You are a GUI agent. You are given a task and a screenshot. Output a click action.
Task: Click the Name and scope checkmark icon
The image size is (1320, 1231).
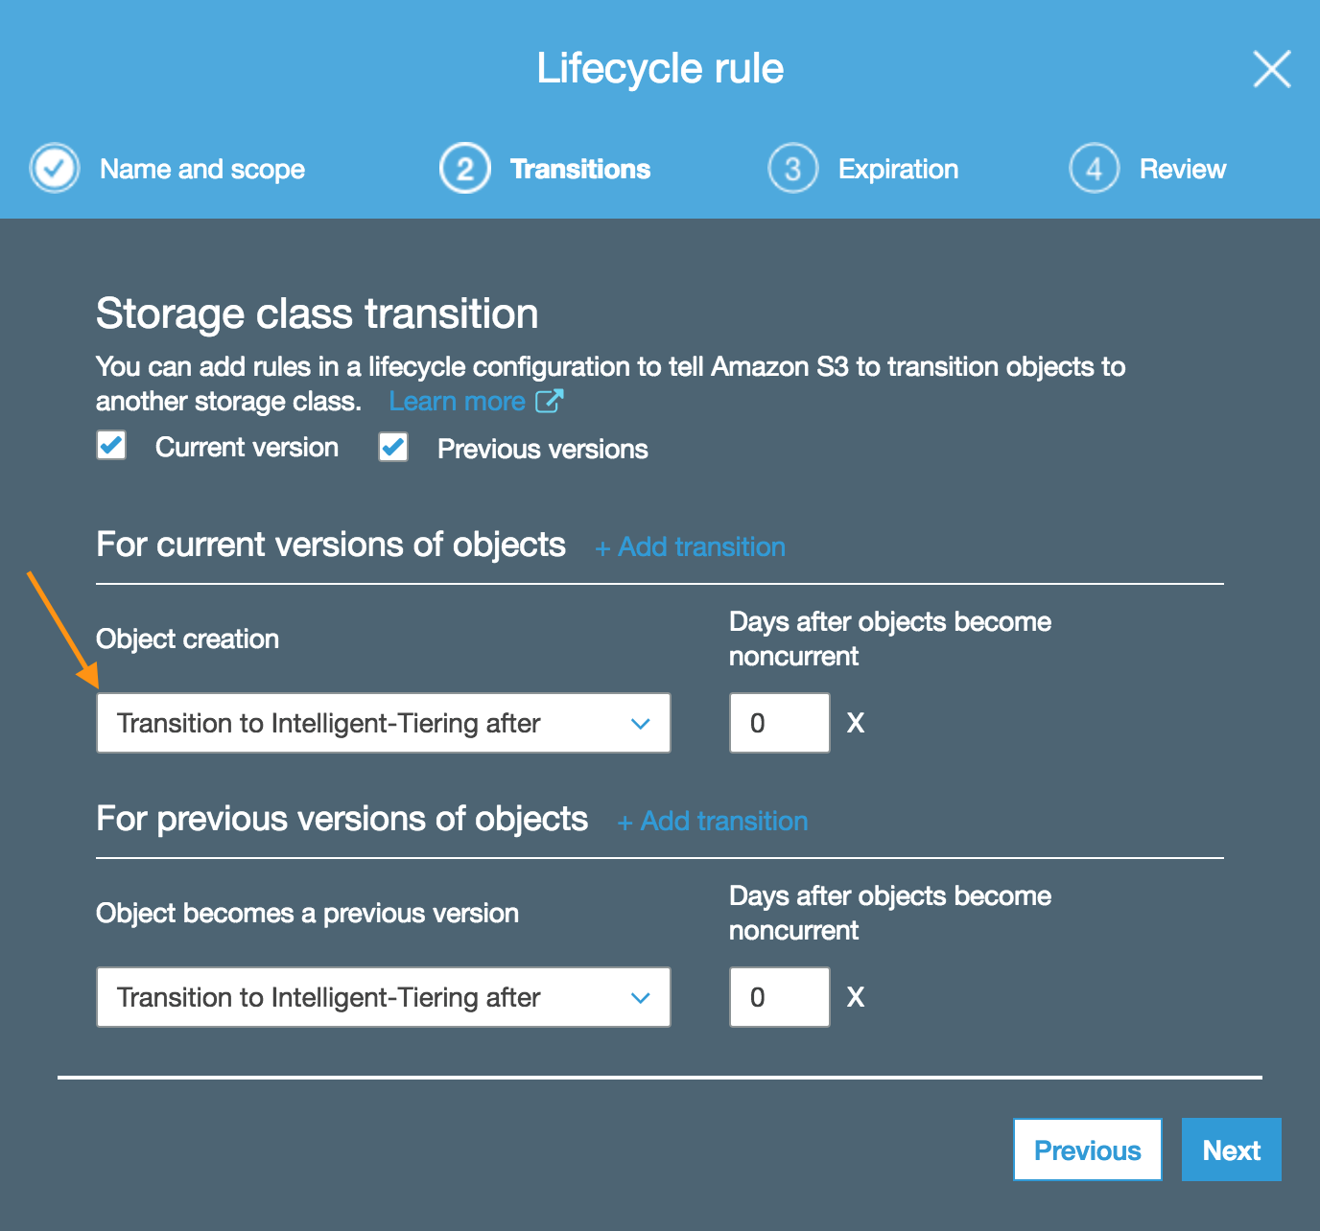click(55, 169)
